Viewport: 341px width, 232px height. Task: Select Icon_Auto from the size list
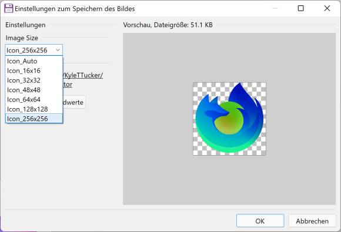34,61
